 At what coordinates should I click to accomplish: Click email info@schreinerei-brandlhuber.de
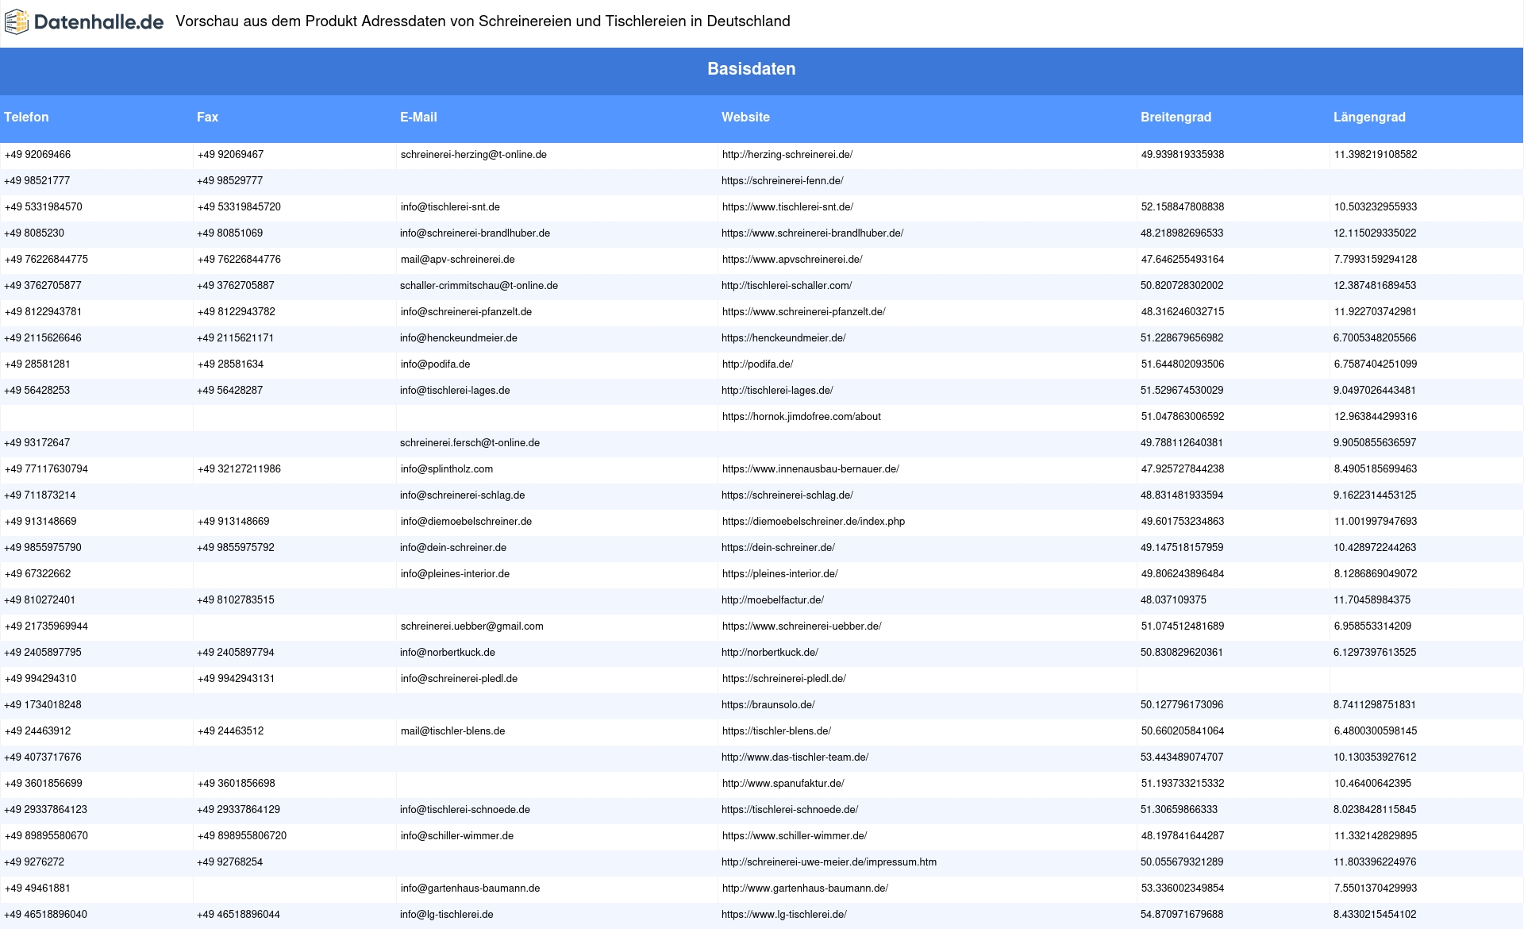(x=475, y=233)
